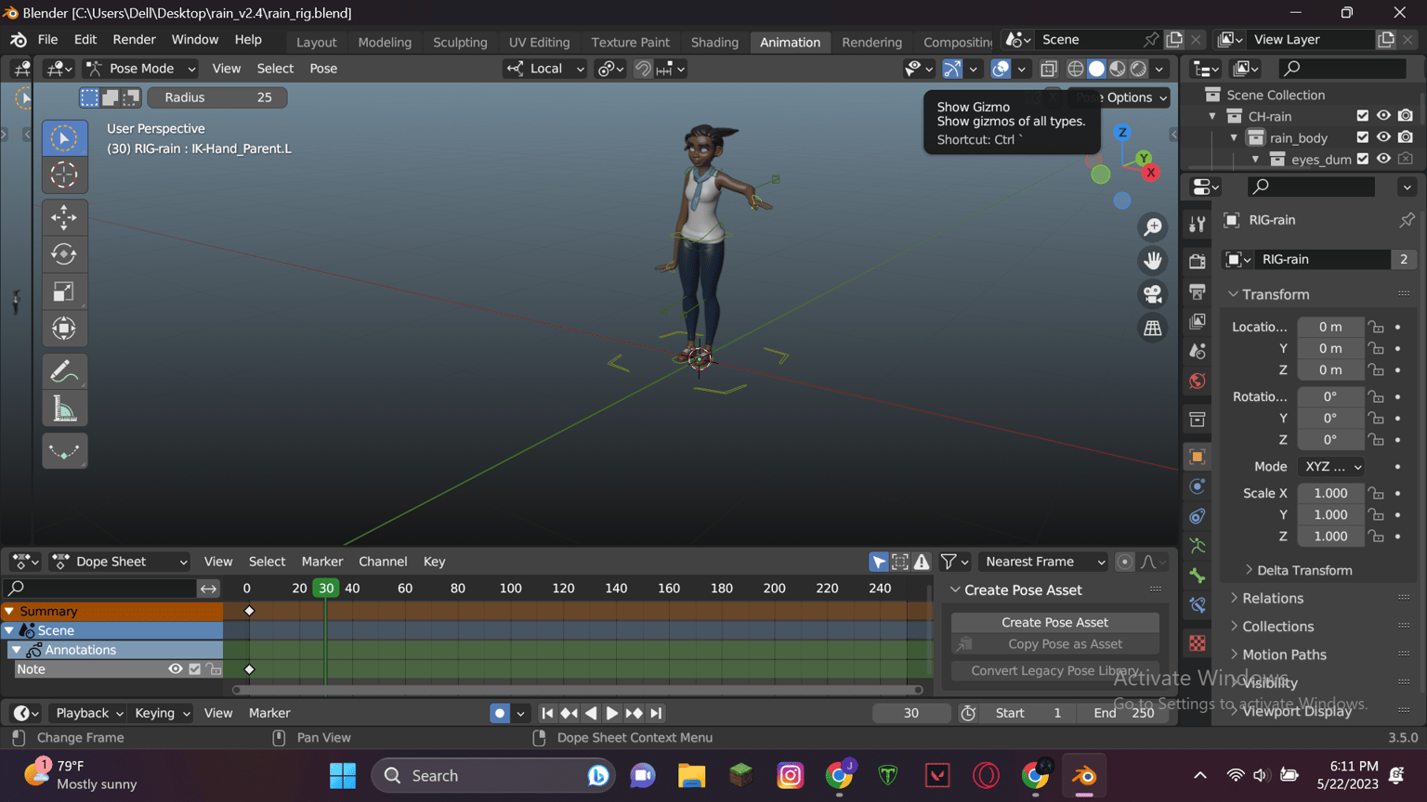
Task: Open the World properties tab
Action: click(x=1198, y=382)
